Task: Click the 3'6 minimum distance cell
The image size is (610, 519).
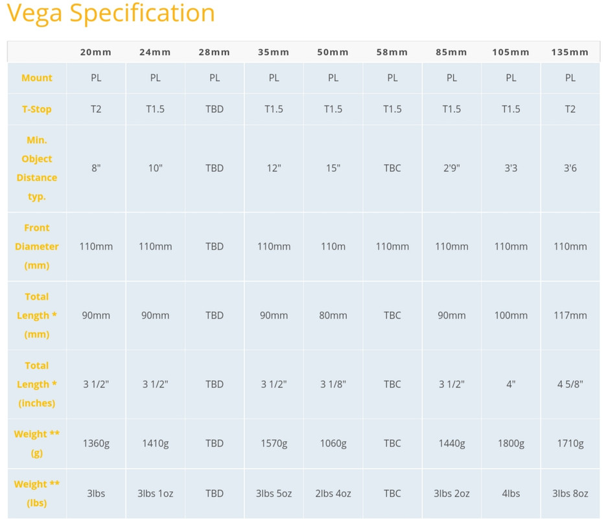Action: [x=570, y=168]
